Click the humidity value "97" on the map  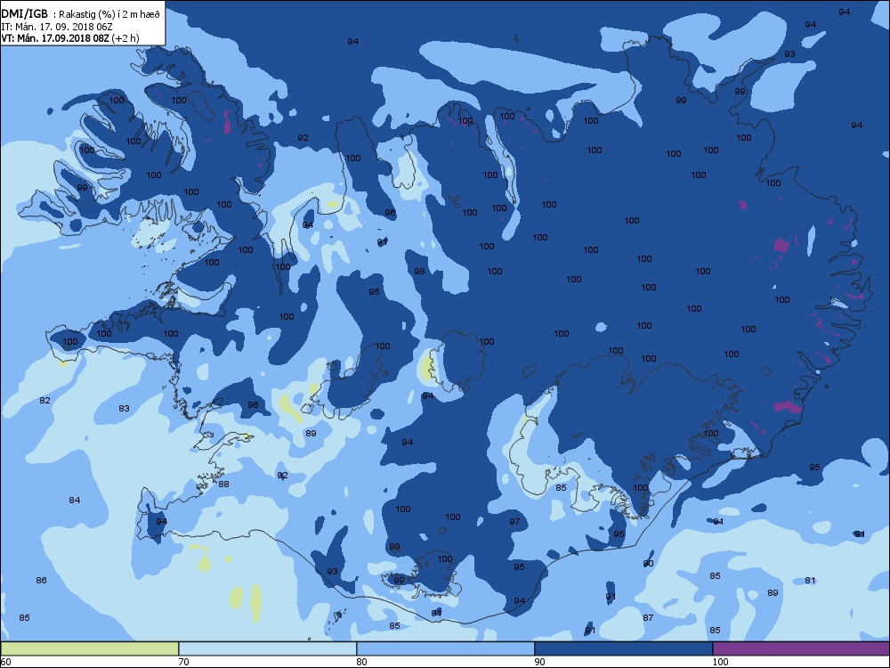(514, 522)
